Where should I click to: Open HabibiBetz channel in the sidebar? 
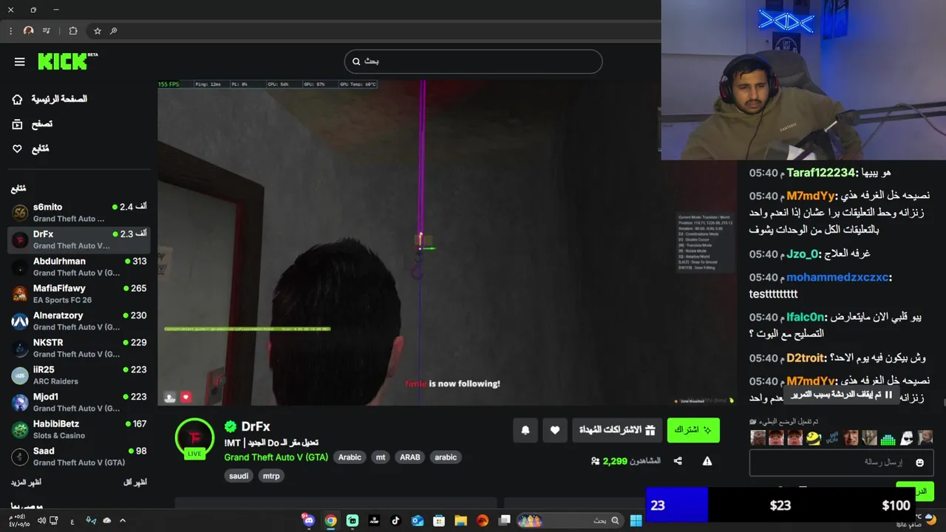pyautogui.click(x=79, y=429)
